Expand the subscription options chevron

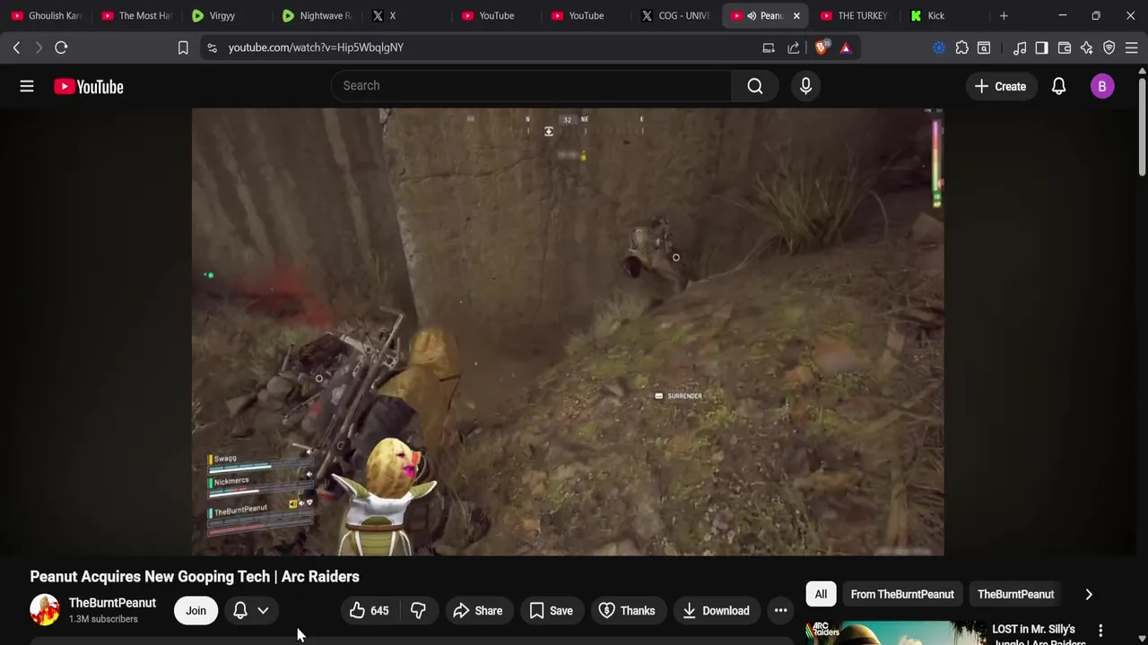point(263,611)
